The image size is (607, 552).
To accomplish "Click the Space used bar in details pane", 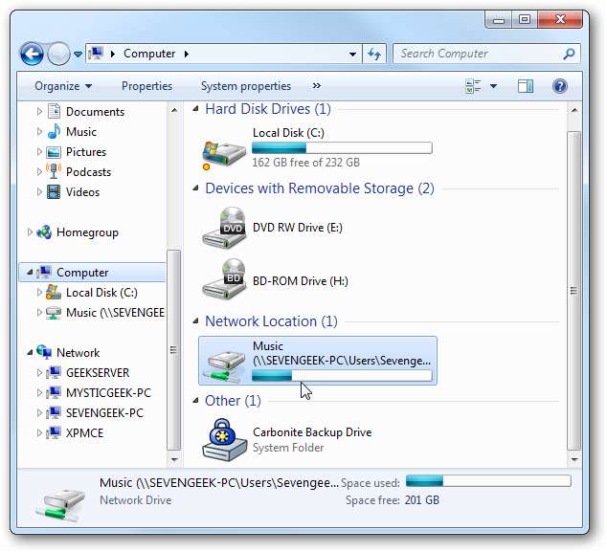I will pos(488,481).
